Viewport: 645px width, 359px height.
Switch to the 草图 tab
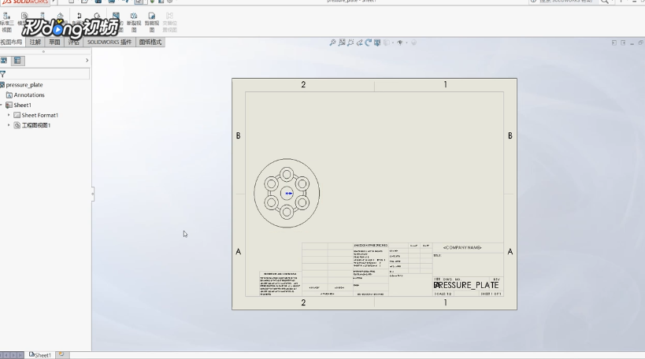(x=54, y=42)
